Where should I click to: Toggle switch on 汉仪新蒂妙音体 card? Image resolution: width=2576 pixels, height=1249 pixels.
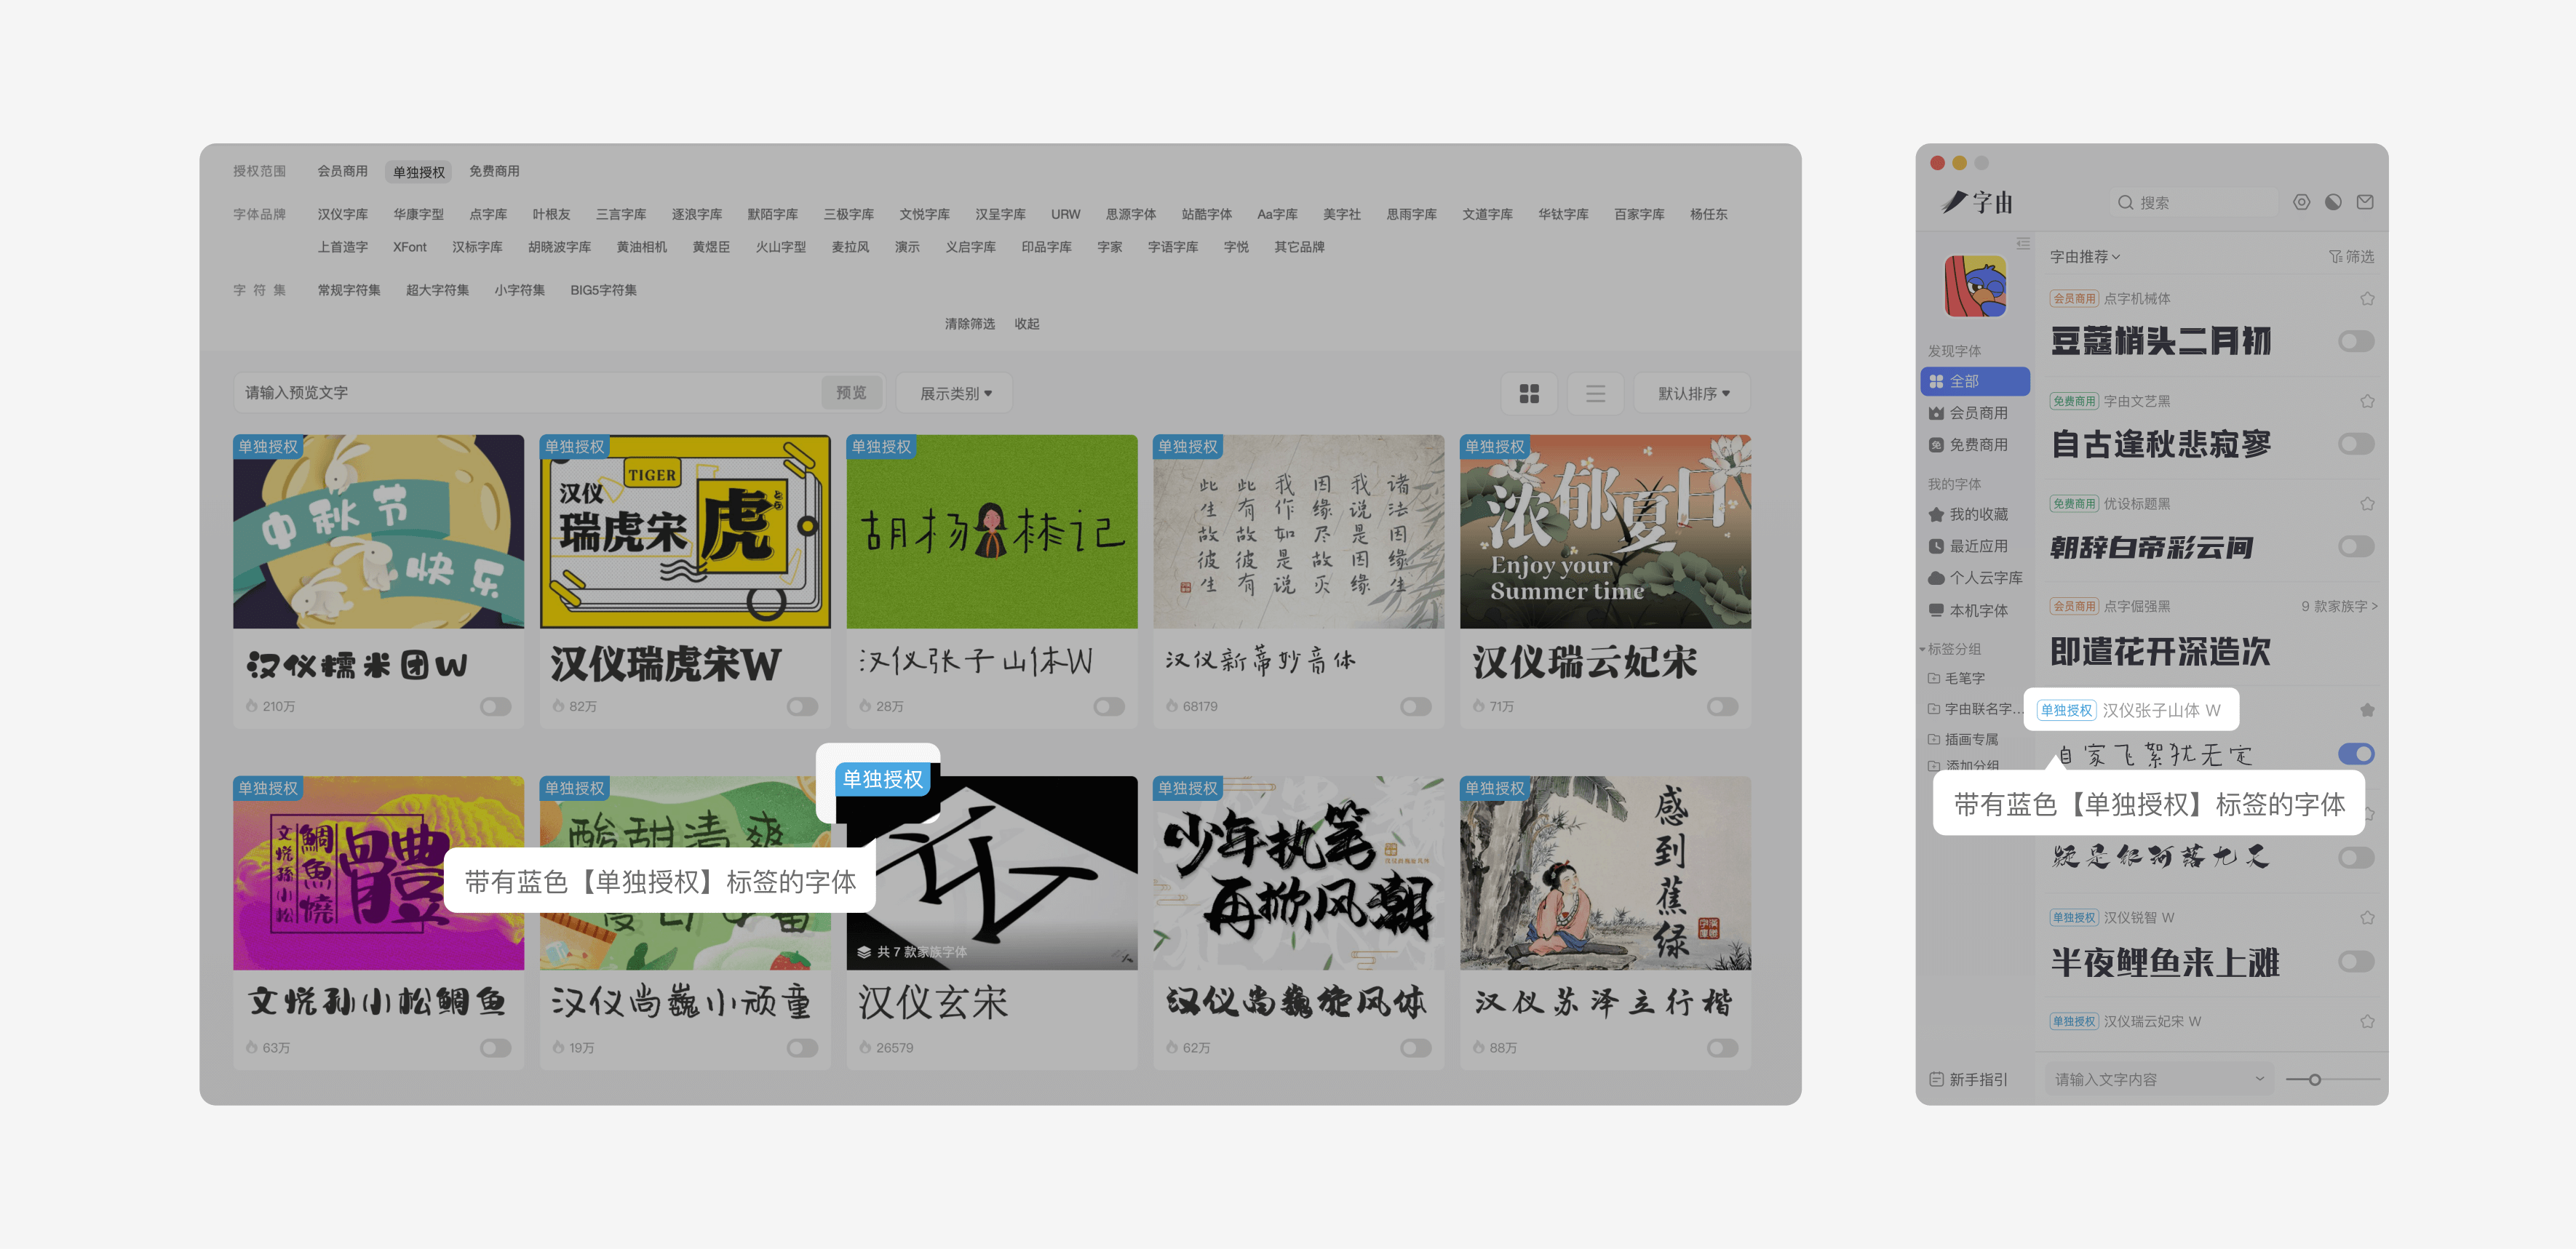[1415, 707]
